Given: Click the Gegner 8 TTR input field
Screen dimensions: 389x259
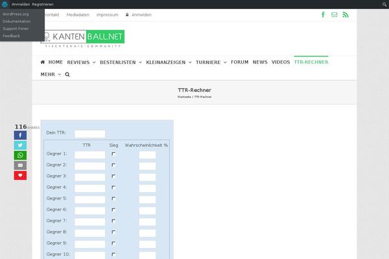Looking at the screenshot, I should coord(90,233).
